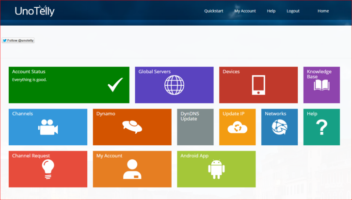
Task: Click the "Knowledge Base" tile label
Action: point(319,74)
